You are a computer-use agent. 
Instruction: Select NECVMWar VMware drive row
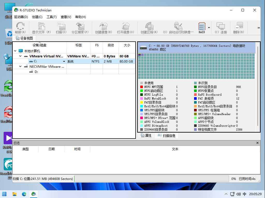tap(74, 66)
